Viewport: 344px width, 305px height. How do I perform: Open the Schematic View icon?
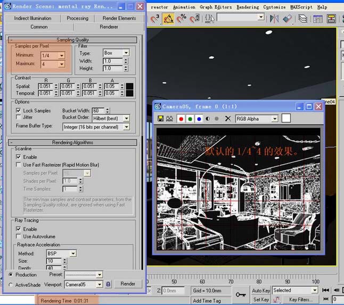pyautogui.click(x=331, y=19)
